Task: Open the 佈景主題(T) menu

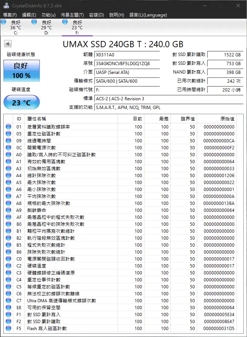Action: 72,15
